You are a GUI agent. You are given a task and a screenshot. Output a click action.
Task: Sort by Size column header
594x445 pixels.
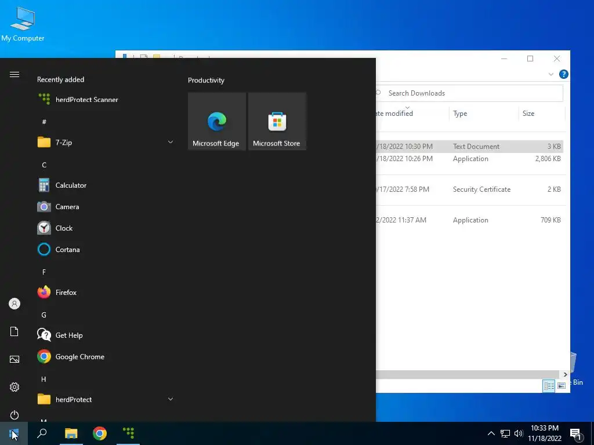pyautogui.click(x=541, y=113)
